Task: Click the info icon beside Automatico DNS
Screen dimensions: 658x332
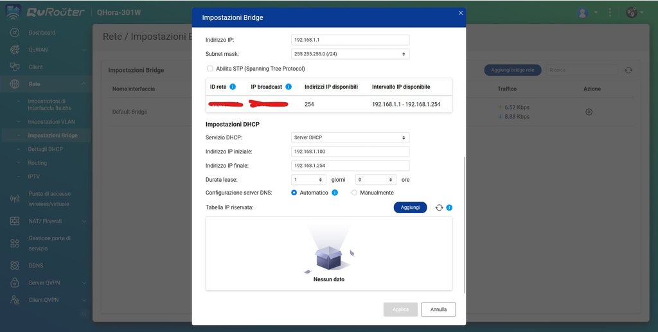Action: coord(335,193)
